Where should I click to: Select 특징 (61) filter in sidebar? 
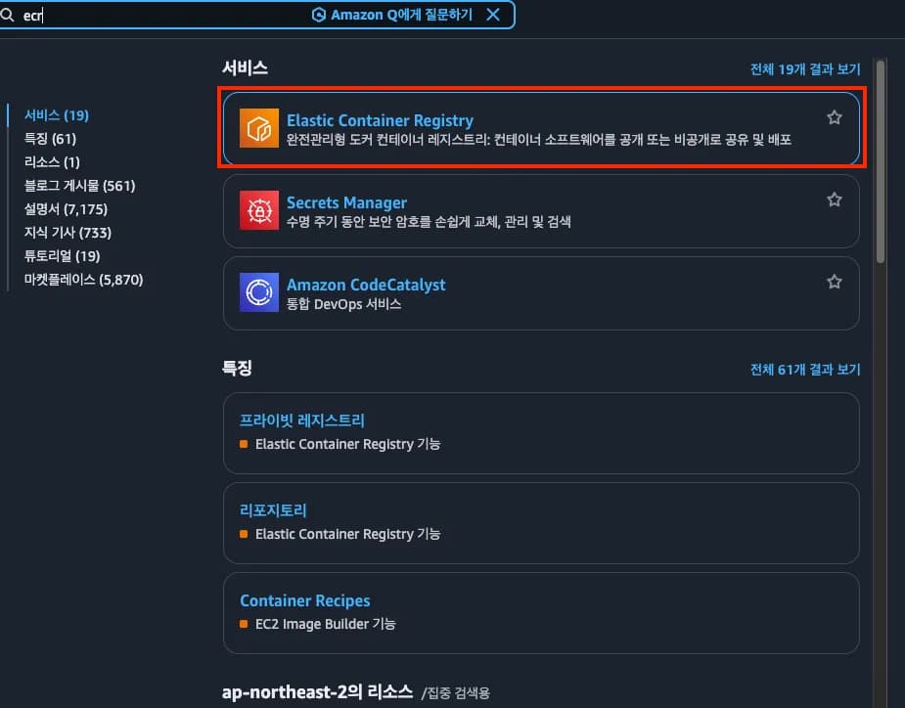pyautogui.click(x=50, y=139)
